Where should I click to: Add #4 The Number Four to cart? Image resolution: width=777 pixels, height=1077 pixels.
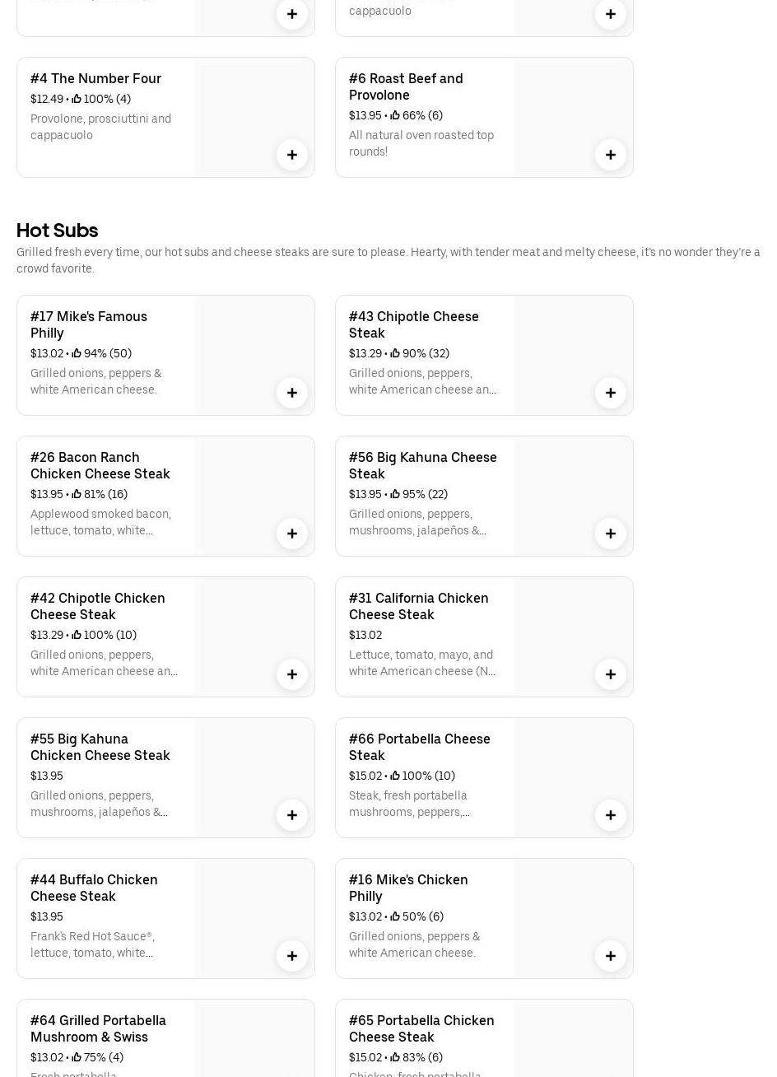coord(292,155)
